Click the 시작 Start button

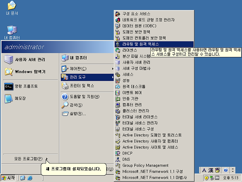pos(8,178)
